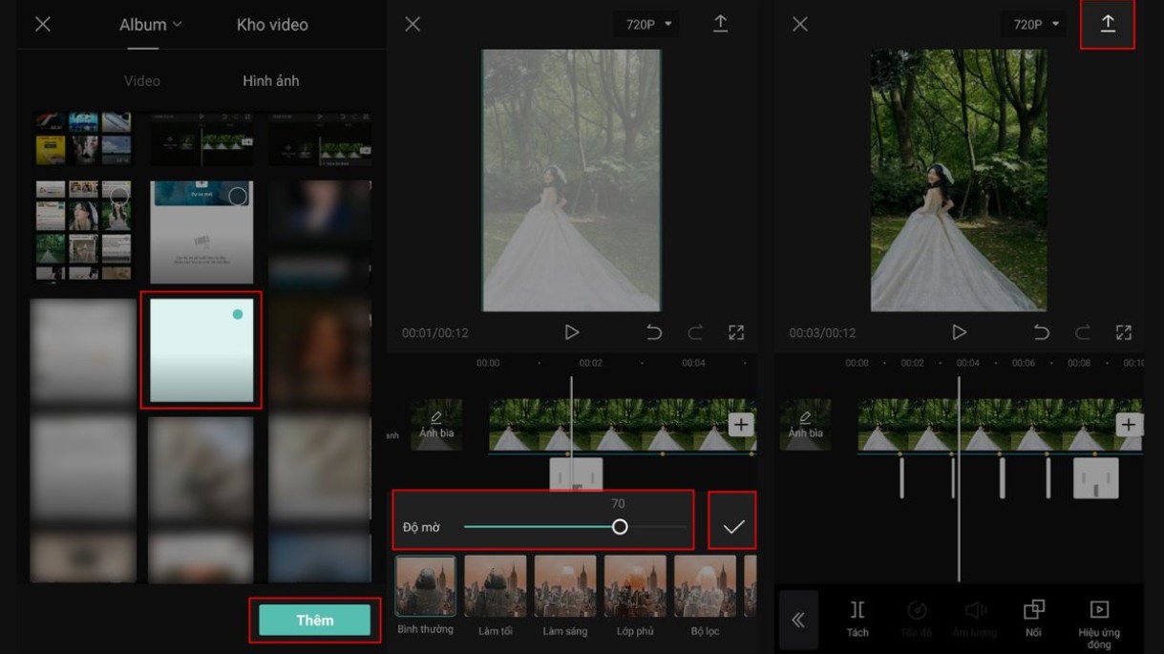Confirm opacity with the checkmark icon
This screenshot has width=1164, height=654.
(x=732, y=526)
